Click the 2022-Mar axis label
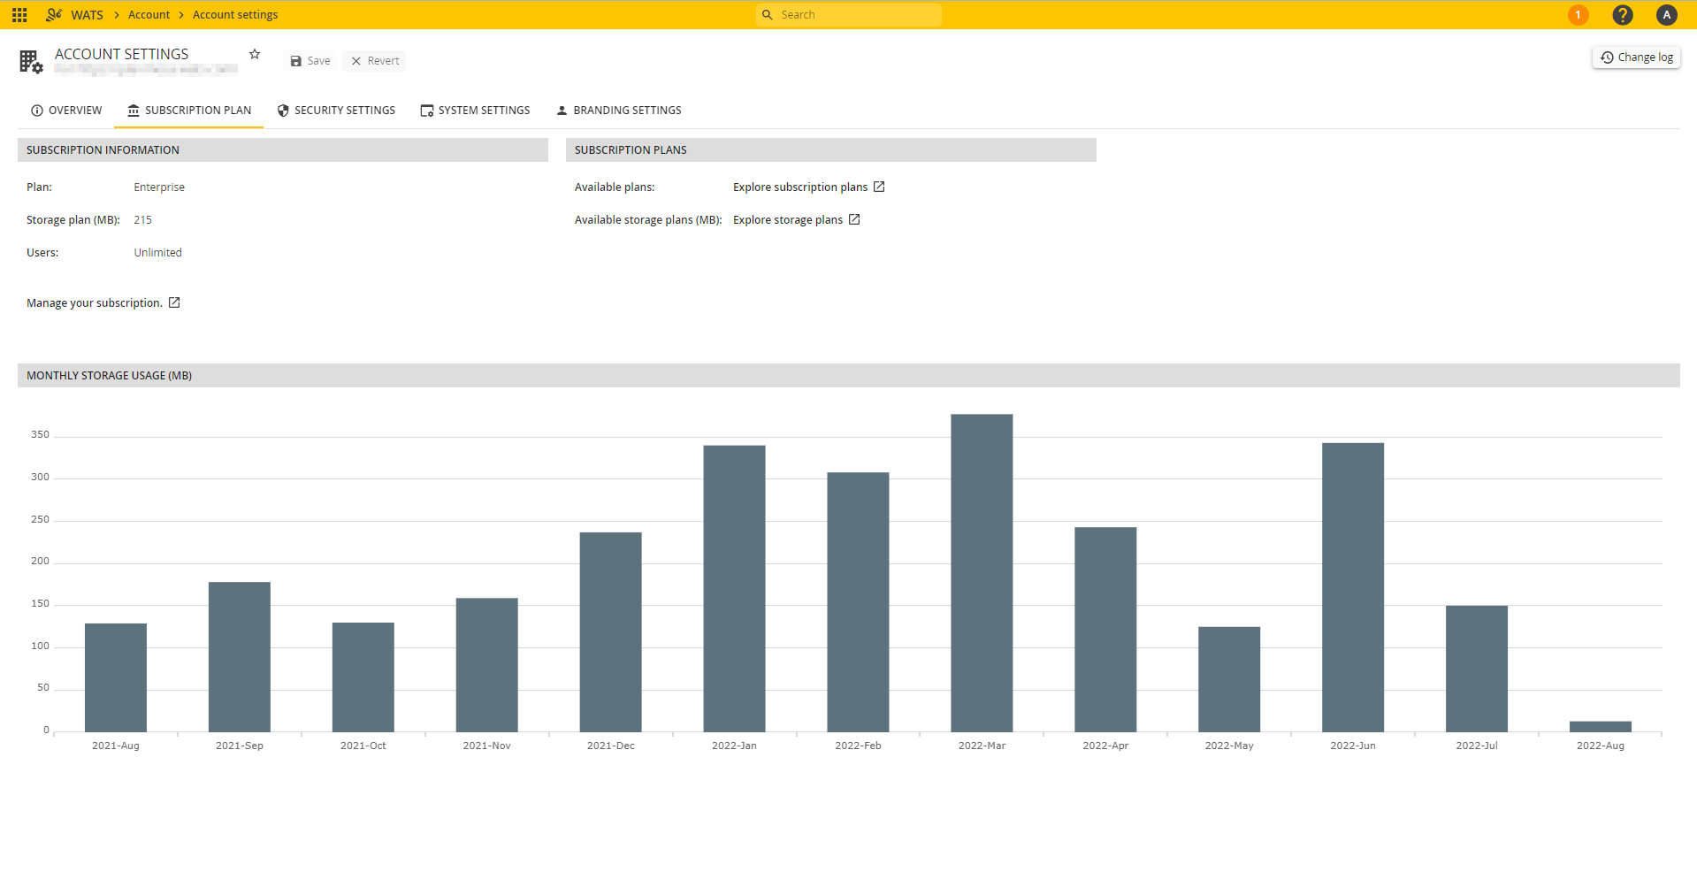 tap(982, 746)
